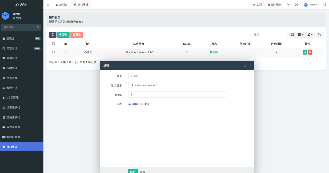The image size is (329, 173).
Task: Toggle the sidebar hamburger menu icon
Action: pos(48,5)
